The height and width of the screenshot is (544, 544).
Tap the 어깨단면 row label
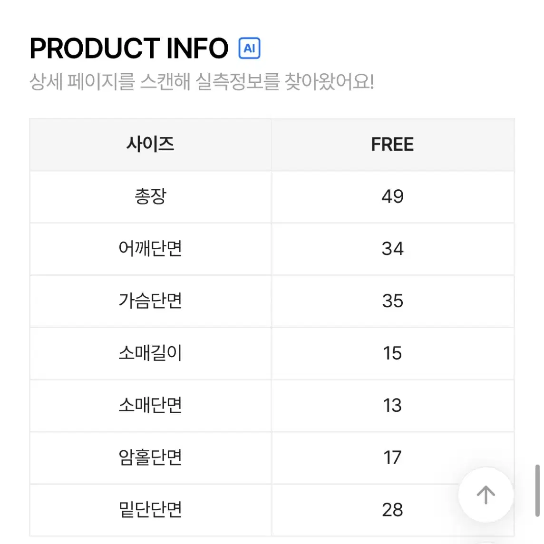(x=150, y=248)
